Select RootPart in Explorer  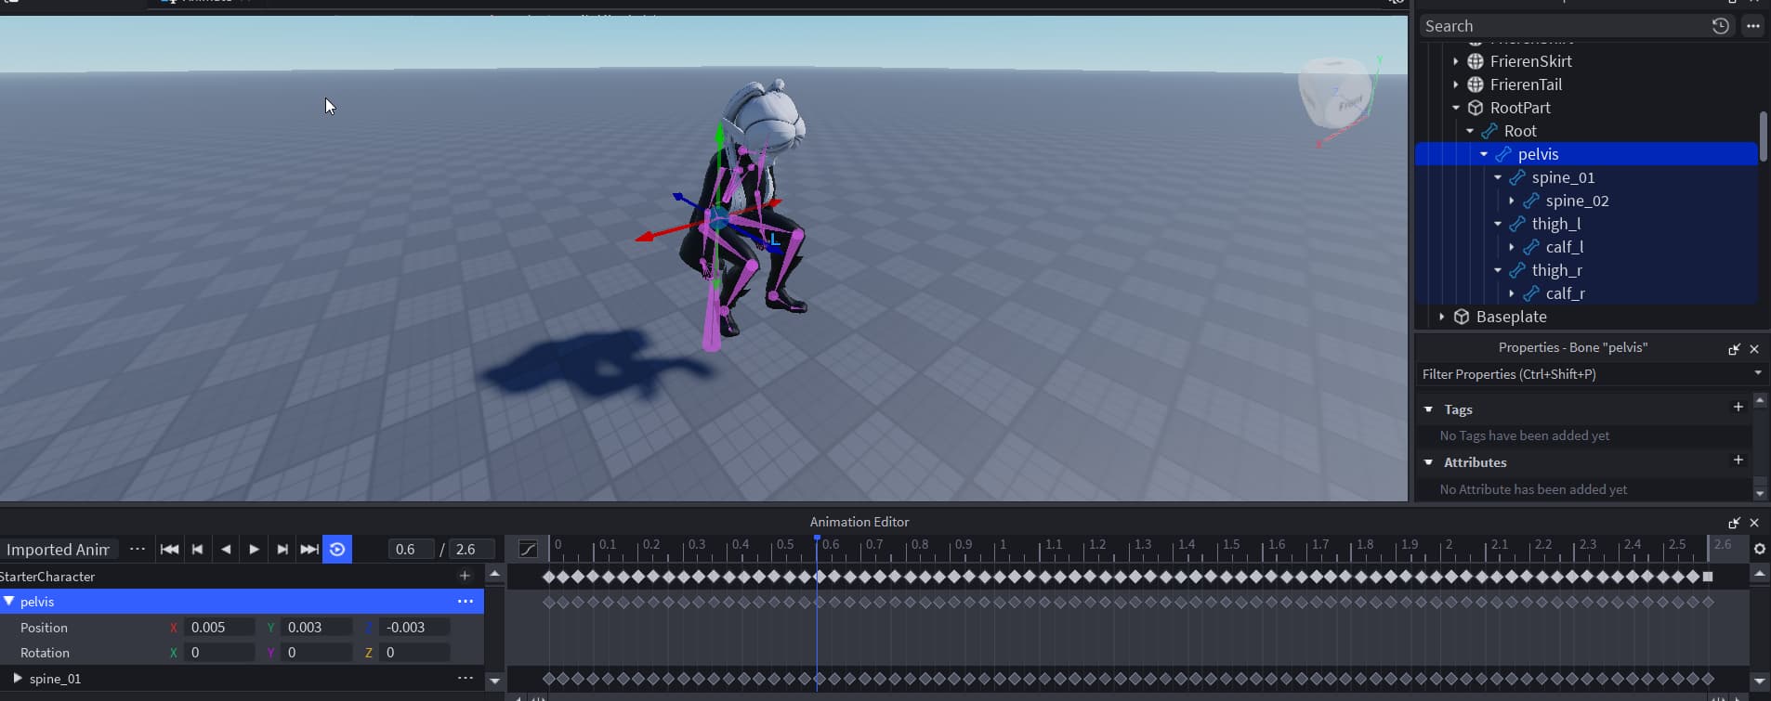[1520, 108]
